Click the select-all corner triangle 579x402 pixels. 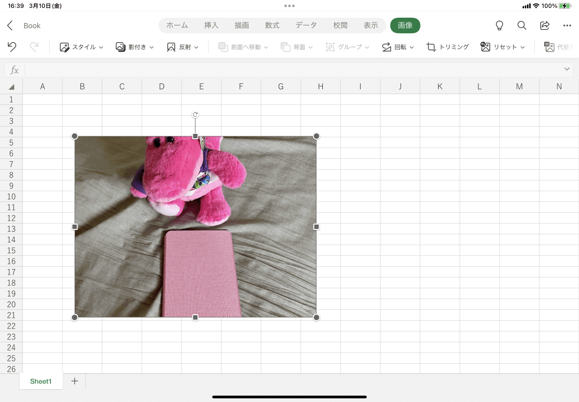coord(11,87)
